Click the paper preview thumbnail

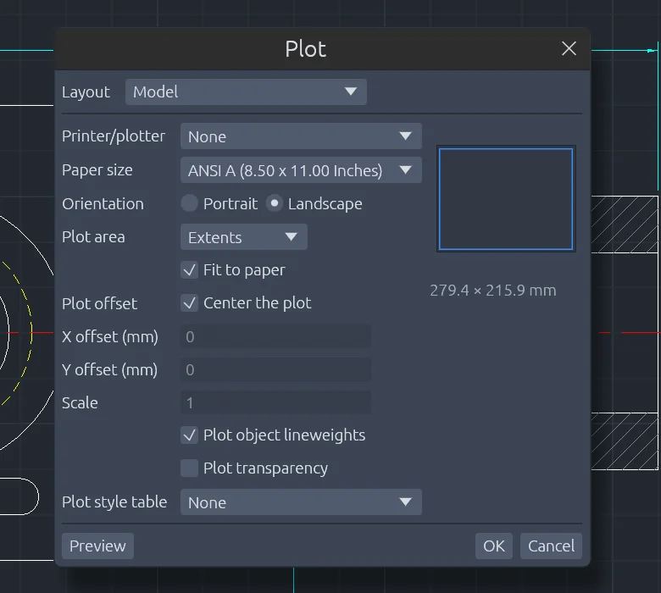506,199
